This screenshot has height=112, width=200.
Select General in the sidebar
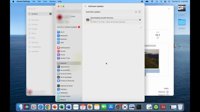point(69,63)
